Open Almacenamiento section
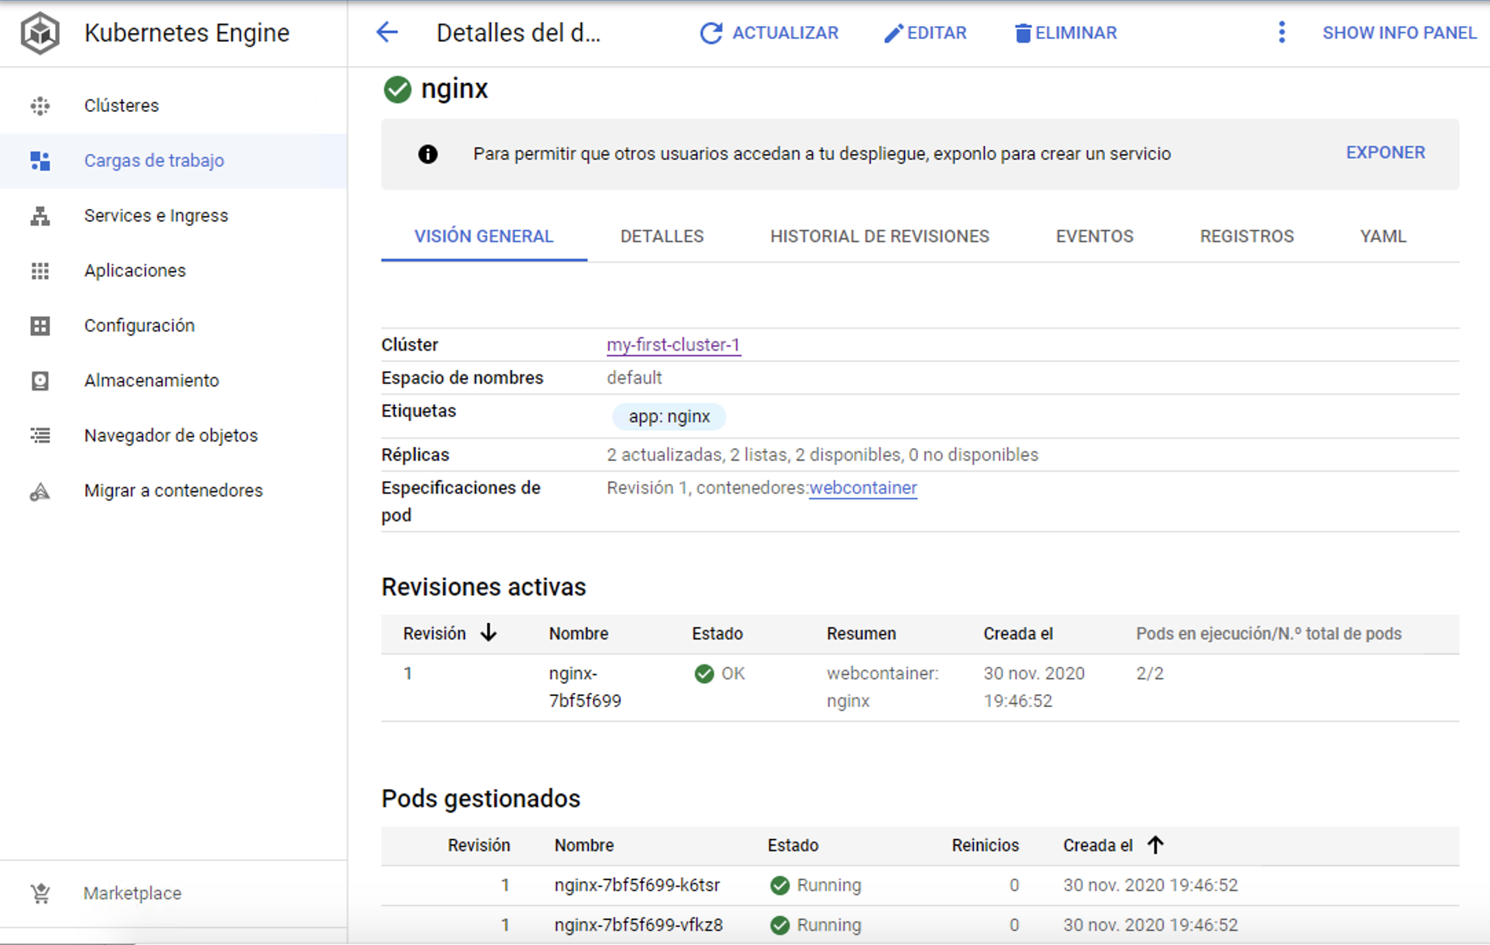 coord(173,381)
